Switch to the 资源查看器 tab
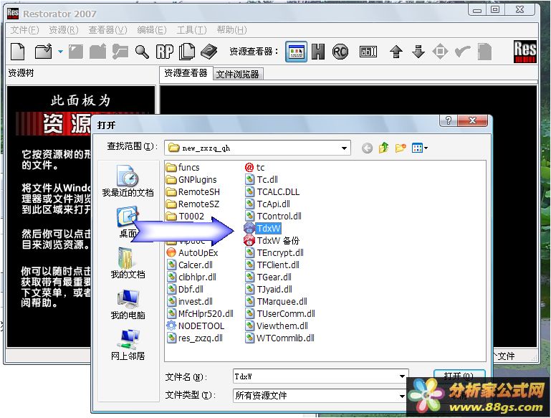 186,73
